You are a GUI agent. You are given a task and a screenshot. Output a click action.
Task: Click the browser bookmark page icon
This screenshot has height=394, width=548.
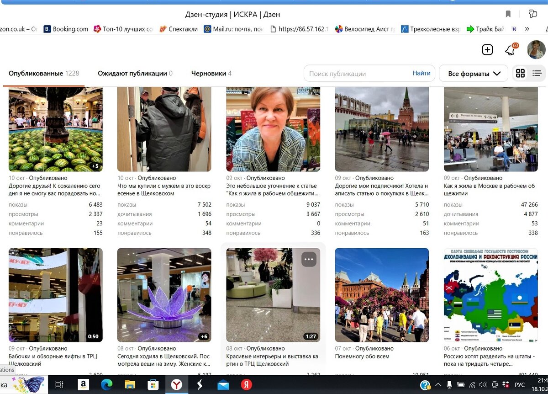point(508,14)
